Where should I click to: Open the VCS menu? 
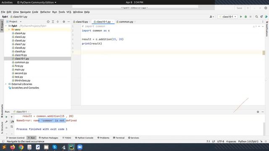(x=69, y=12)
